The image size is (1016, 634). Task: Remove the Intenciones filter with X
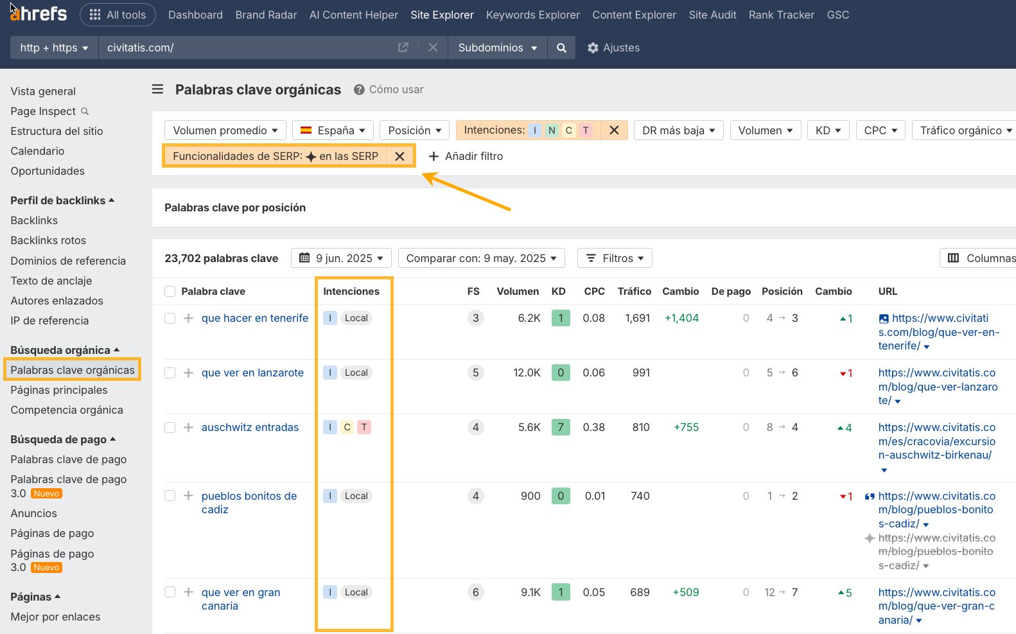pos(614,130)
